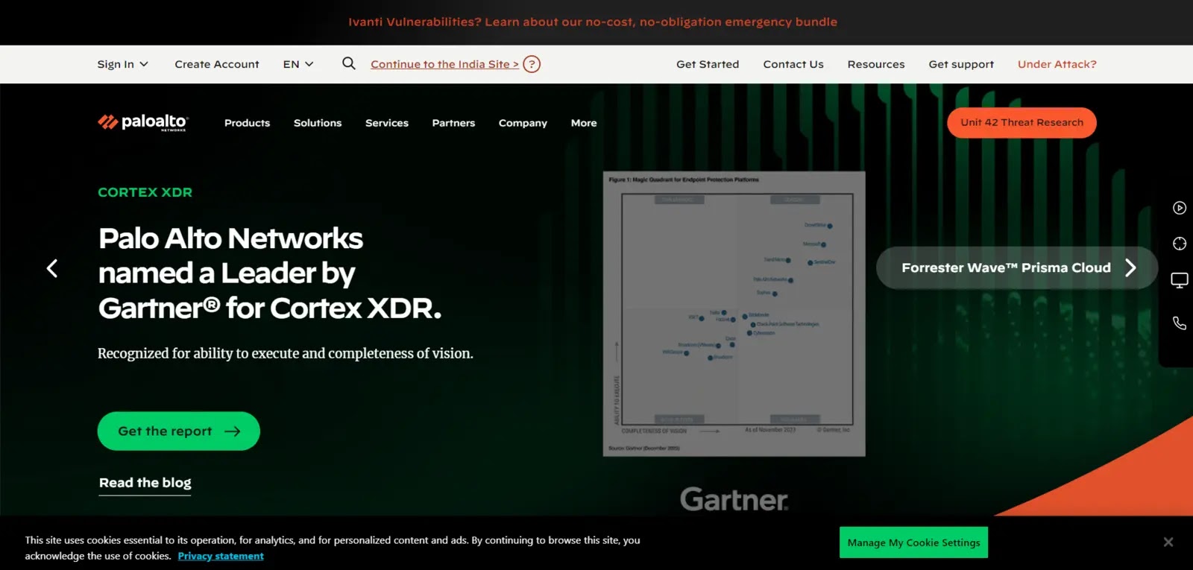
Task: Click Manage My Cookie Settings button
Action: (x=913, y=542)
